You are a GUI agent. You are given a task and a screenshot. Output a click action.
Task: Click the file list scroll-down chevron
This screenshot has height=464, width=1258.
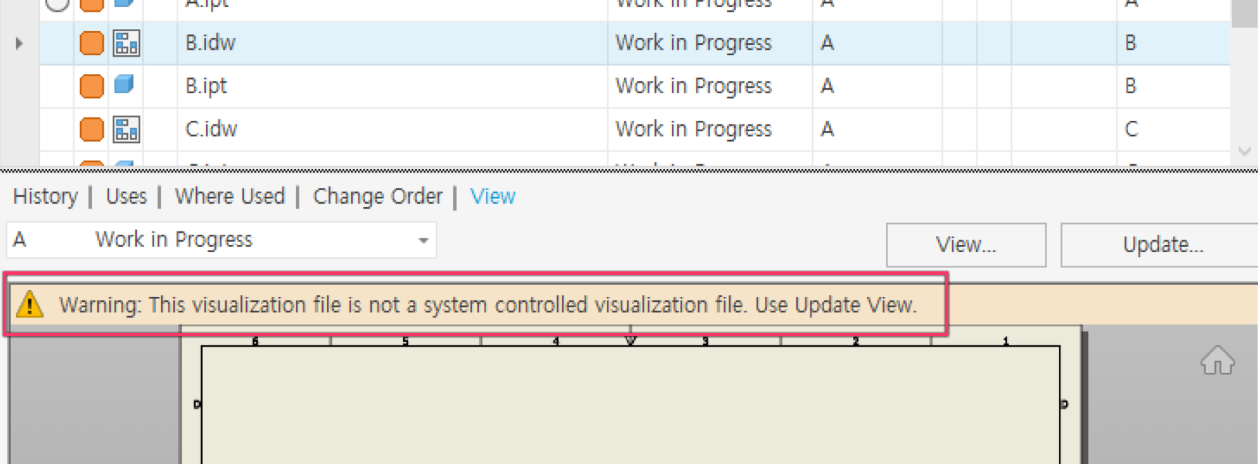(1245, 151)
